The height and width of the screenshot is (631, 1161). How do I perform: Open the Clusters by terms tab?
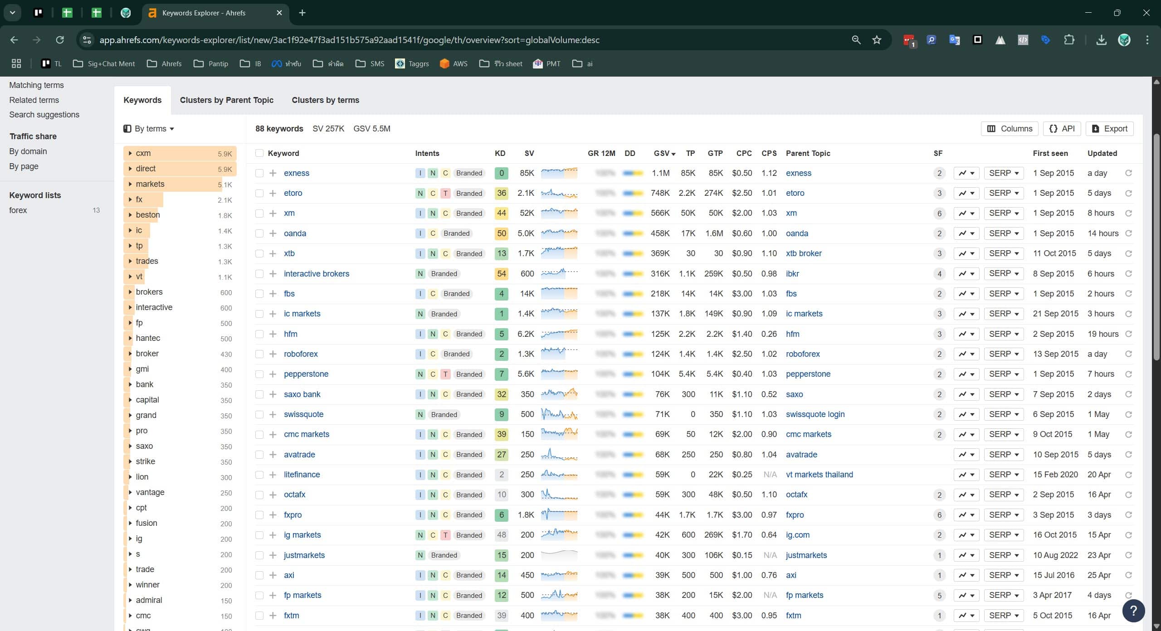(x=325, y=100)
